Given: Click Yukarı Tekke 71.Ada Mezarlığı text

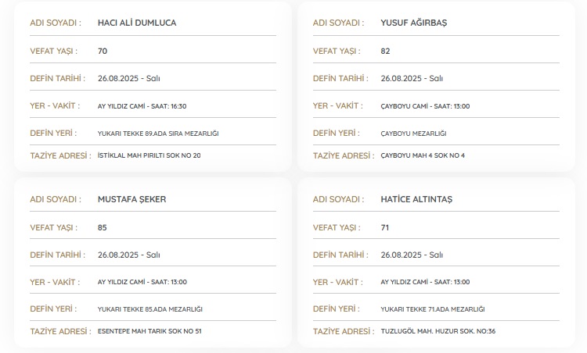Looking at the screenshot, I should pyautogui.click(x=433, y=309).
